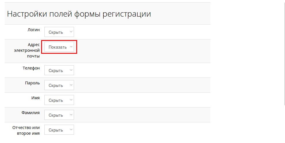Screen dimensions: 285x143
Task: Expand the Отчество или второе имя dropdown
Action: pos(59,130)
